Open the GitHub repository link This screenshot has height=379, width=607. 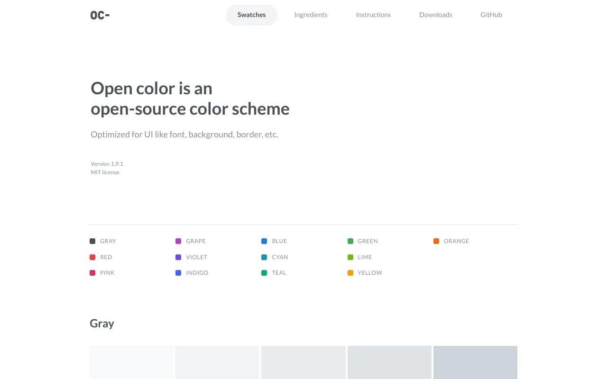click(x=491, y=15)
